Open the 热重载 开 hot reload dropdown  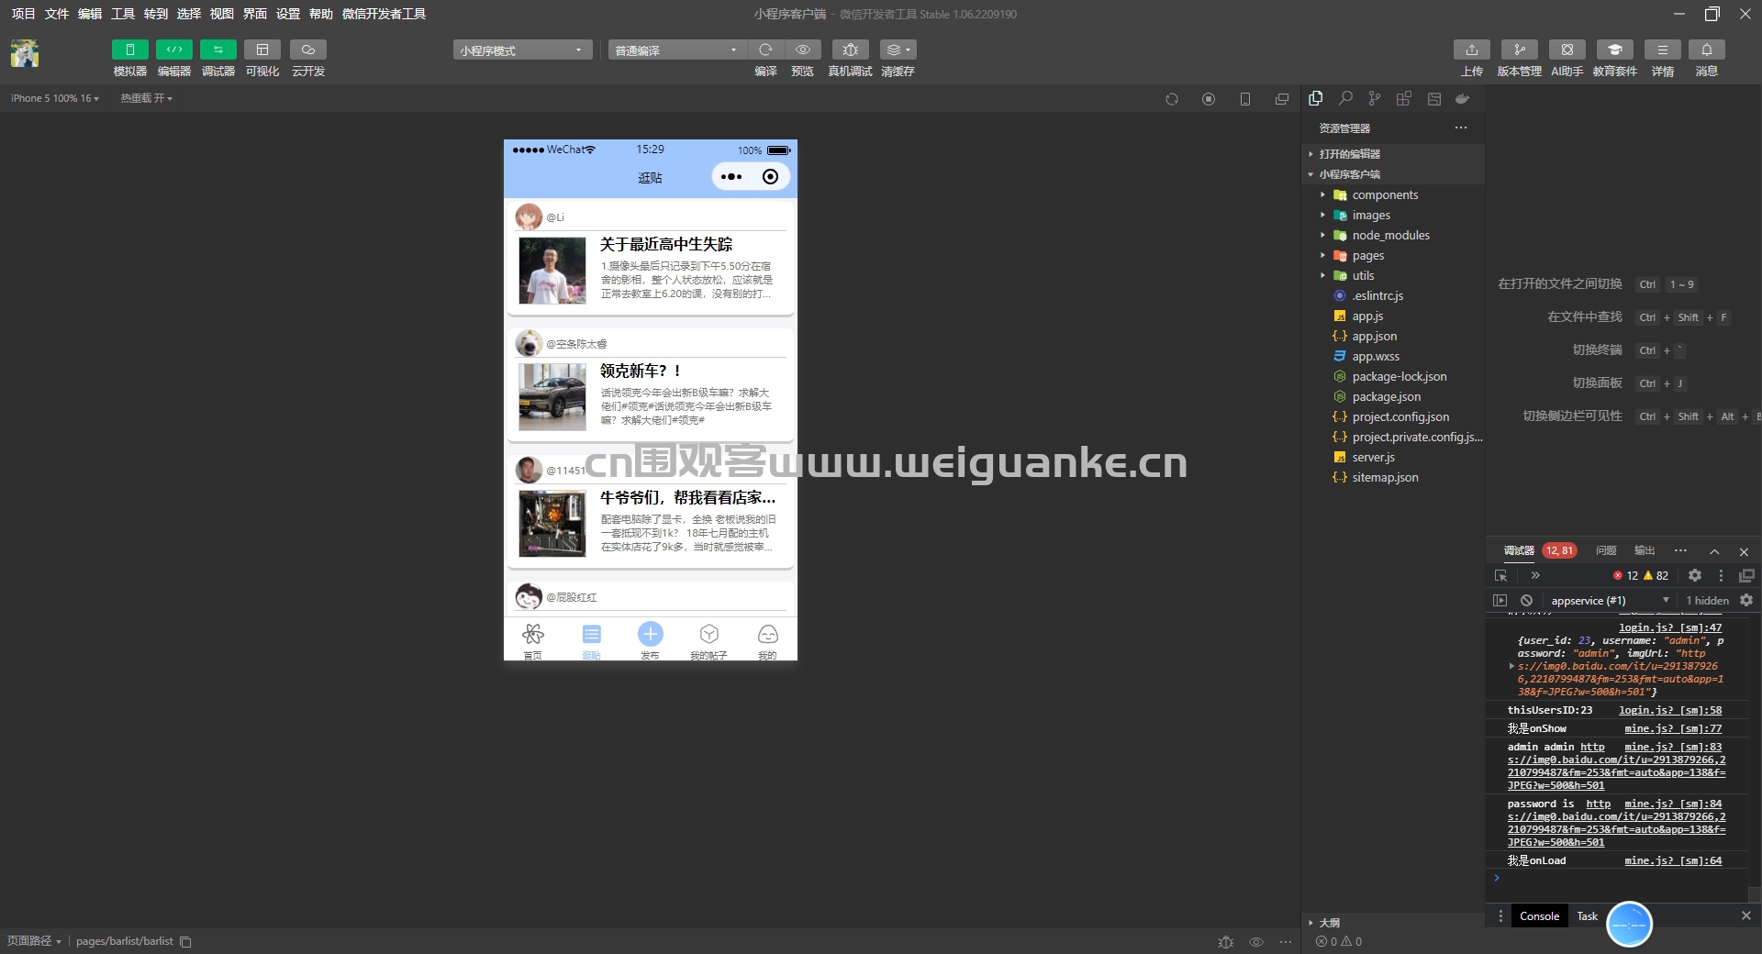click(x=146, y=98)
